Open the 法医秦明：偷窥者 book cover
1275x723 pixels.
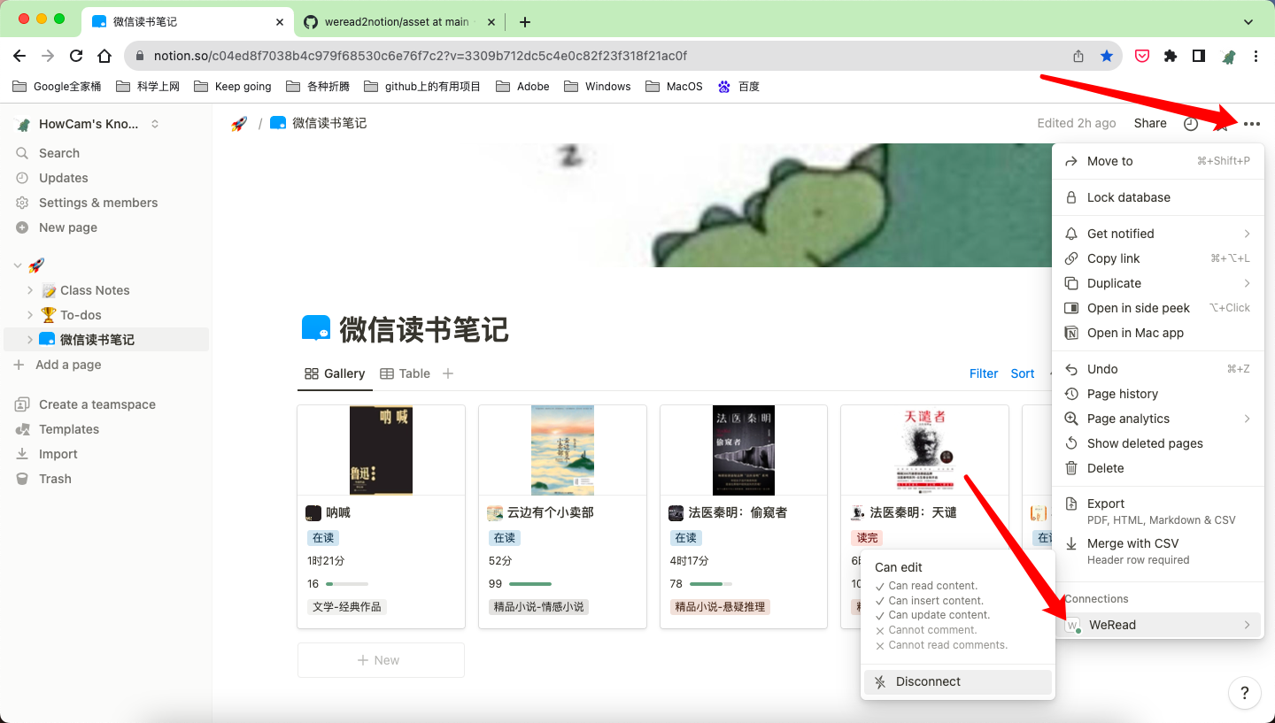click(x=744, y=450)
